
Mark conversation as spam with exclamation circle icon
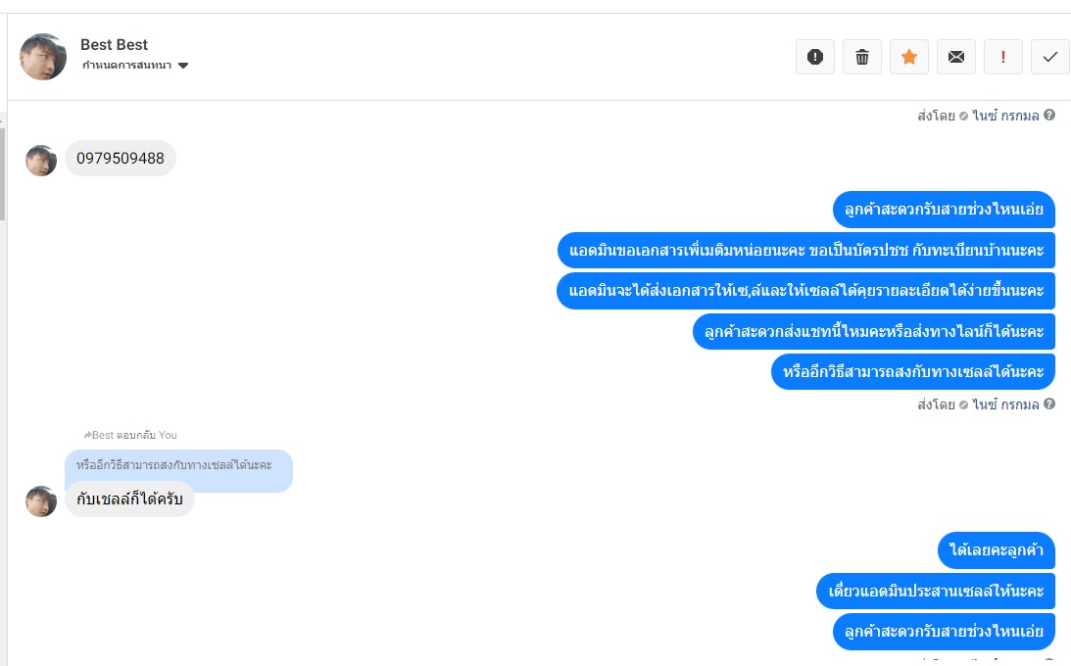(x=815, y=57)
